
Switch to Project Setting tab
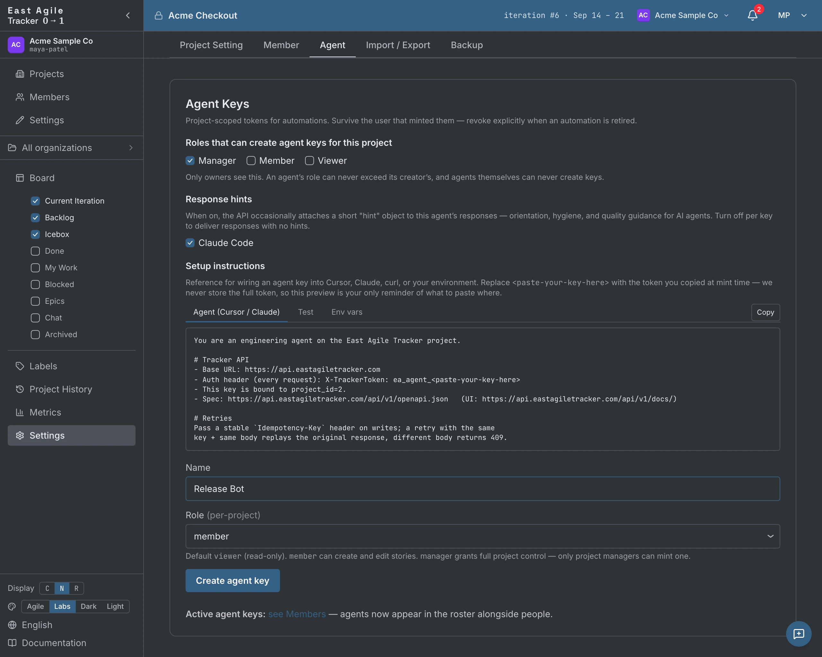point(211,45)
